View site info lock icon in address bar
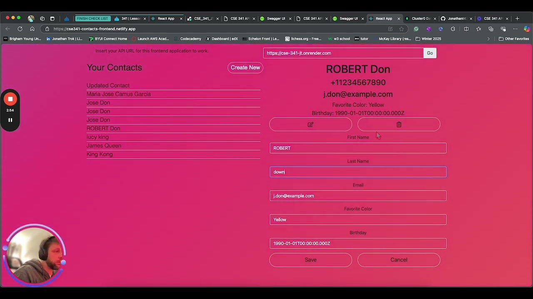The image size is (533, 299). click(x=47, y=29)
